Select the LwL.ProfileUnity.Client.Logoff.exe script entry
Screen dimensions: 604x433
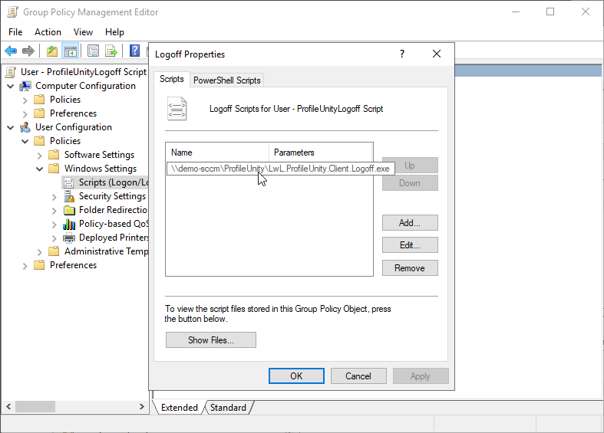click(x=280, y=169)
